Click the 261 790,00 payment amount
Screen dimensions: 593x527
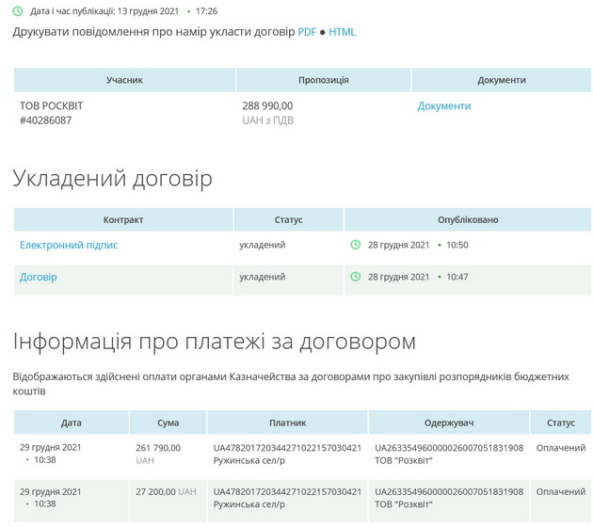[158, 447]
